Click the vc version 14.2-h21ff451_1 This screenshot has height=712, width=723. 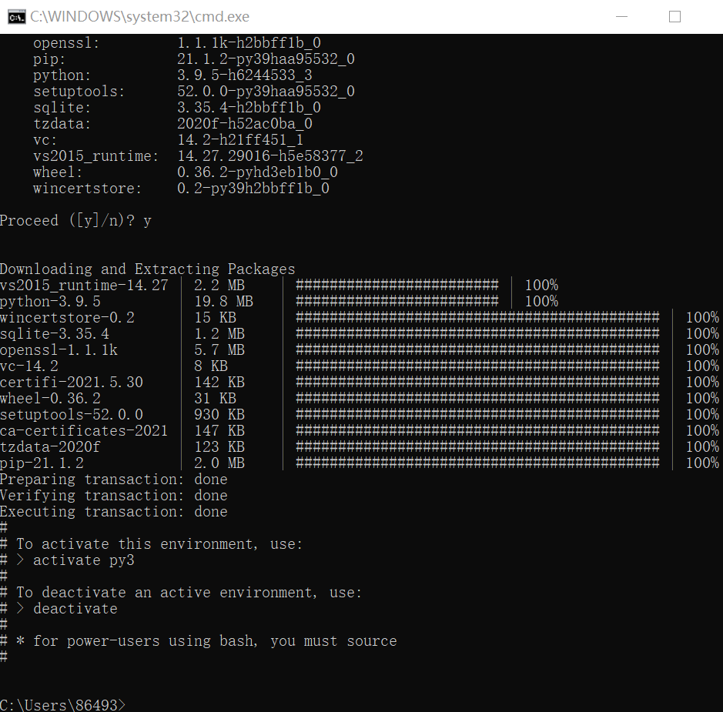(241, 139)
